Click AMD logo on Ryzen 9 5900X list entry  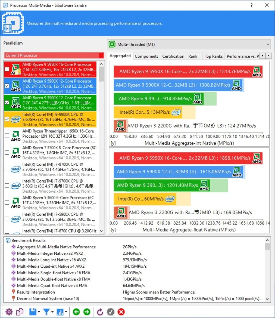[15, 86]
